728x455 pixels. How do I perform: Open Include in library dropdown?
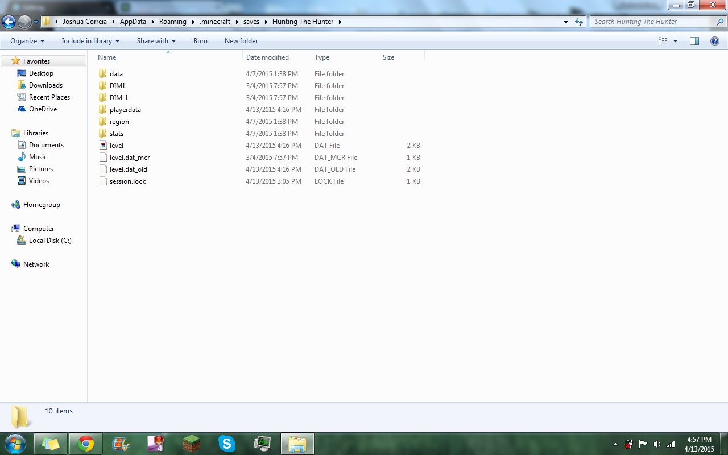[90, 41]
